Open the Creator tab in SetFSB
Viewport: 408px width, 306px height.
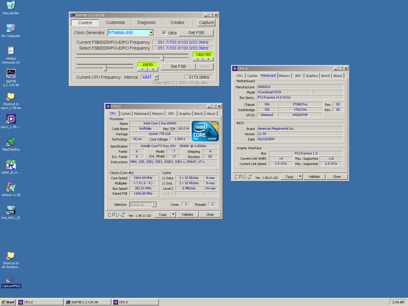(177, 22)
